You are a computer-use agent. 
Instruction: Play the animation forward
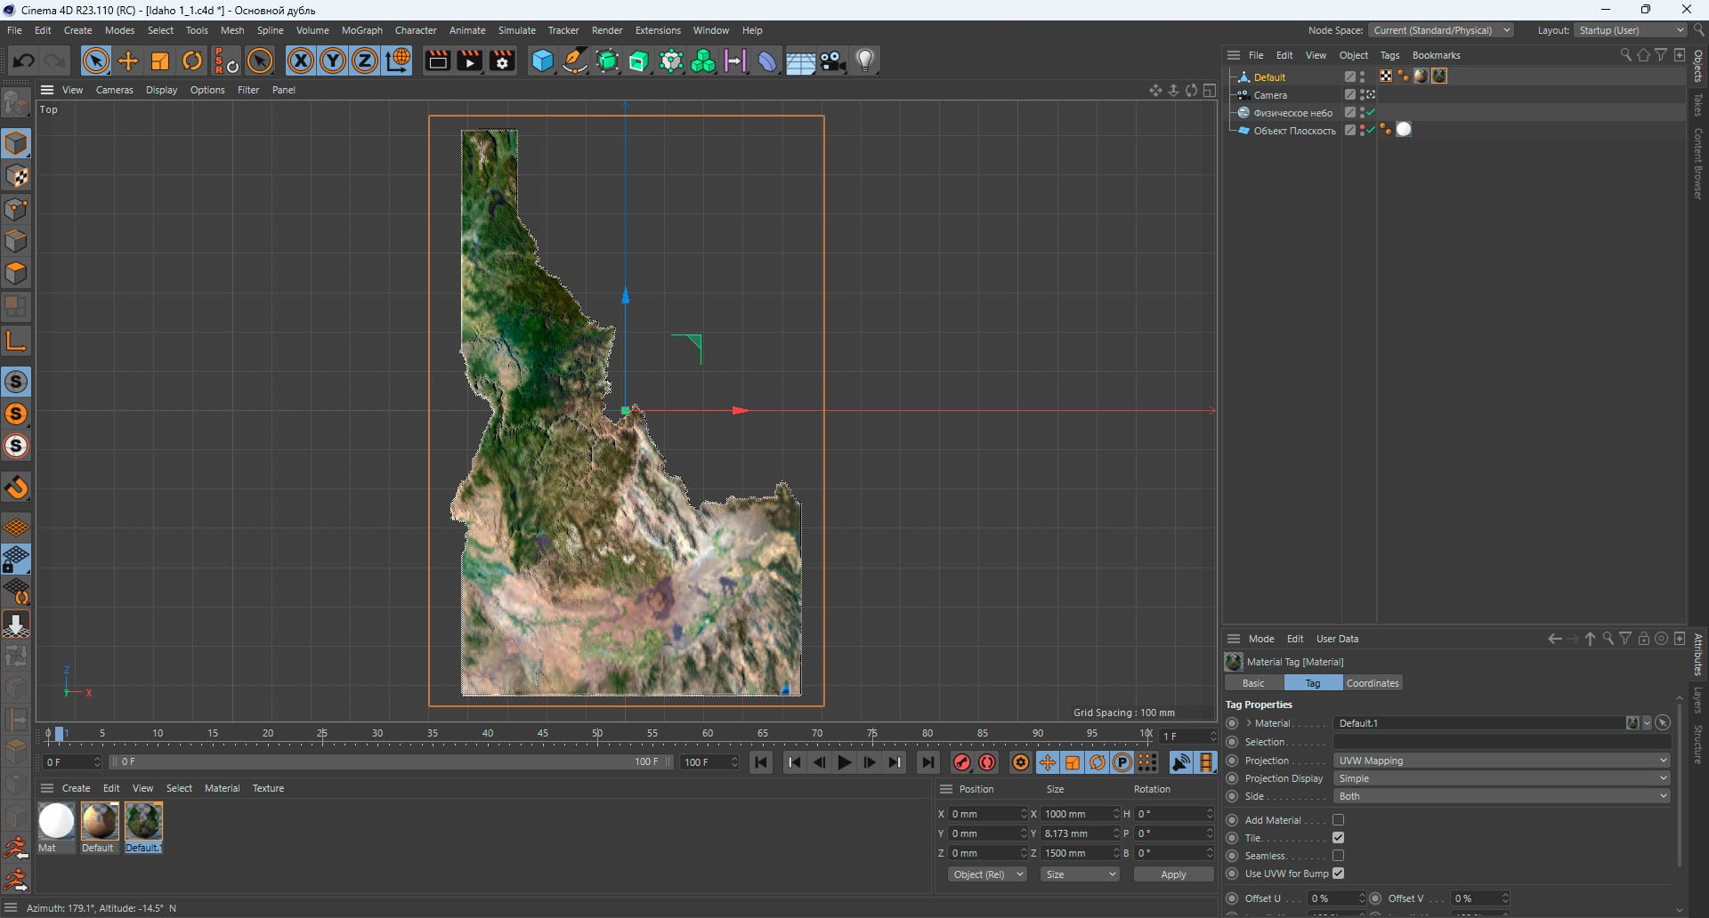[844, 762]
